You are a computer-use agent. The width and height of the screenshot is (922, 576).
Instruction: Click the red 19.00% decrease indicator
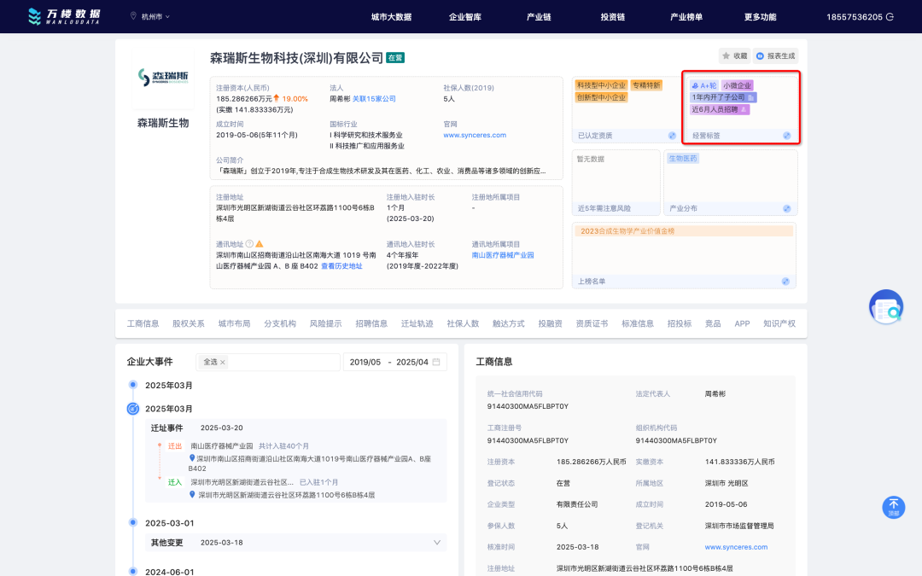[294, 97]
